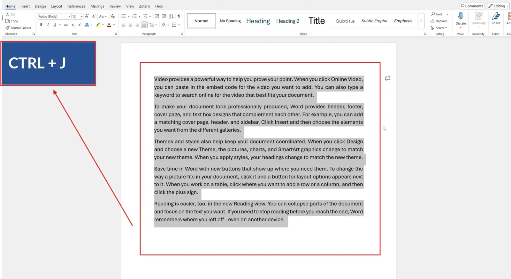Click the multilevel list icon

click(145, 16)
